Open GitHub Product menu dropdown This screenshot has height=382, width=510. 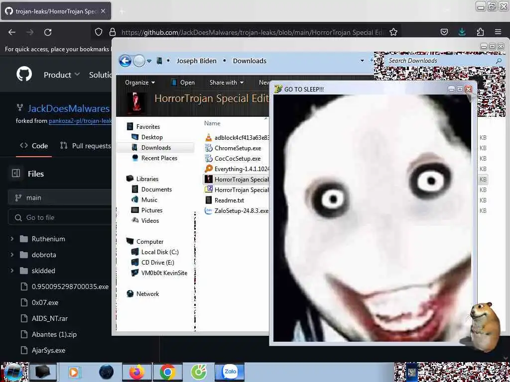tap(62, 75)
